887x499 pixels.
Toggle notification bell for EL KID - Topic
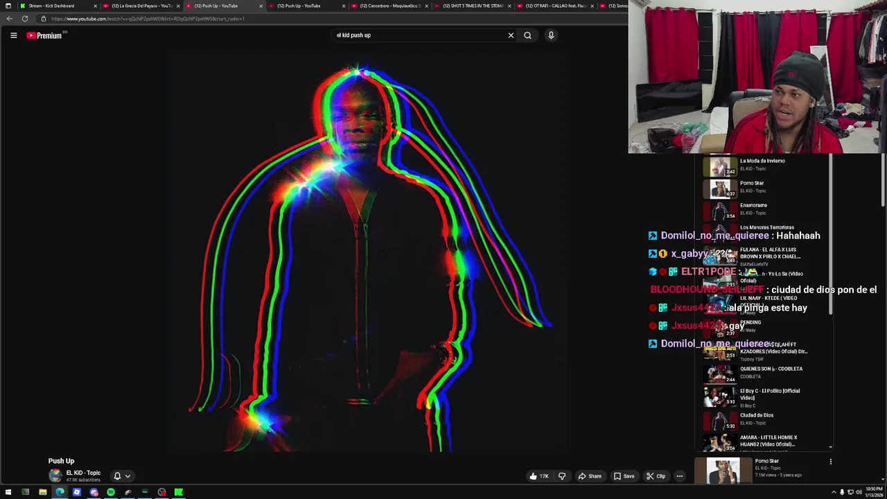(x=117, y=476)
